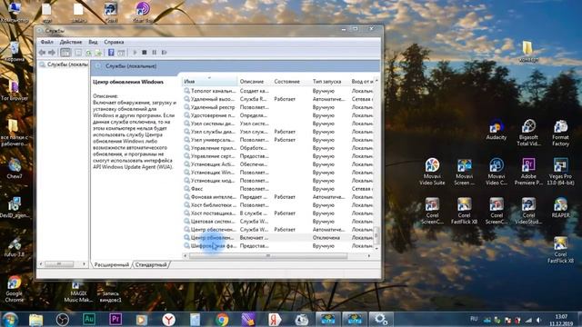This screenshot has height=327, width=582.
Task: Sort by the Тип запуска column header
Action: click(329, 81)
